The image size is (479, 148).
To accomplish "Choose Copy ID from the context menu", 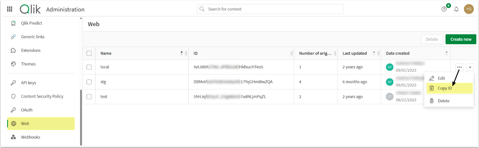I will point(445,88).
